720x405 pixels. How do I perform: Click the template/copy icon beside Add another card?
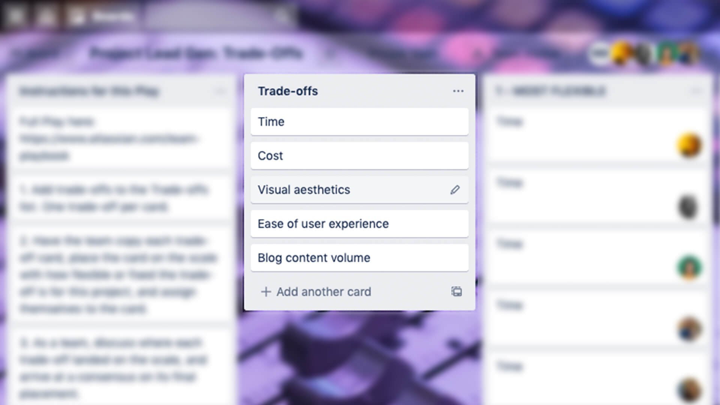(456, 291)
